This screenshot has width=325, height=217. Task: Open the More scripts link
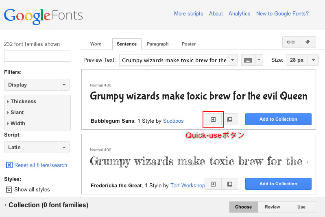tap(189, 14)
